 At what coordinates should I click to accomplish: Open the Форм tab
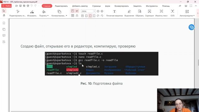pyautogui.click(x=108, y=6)
